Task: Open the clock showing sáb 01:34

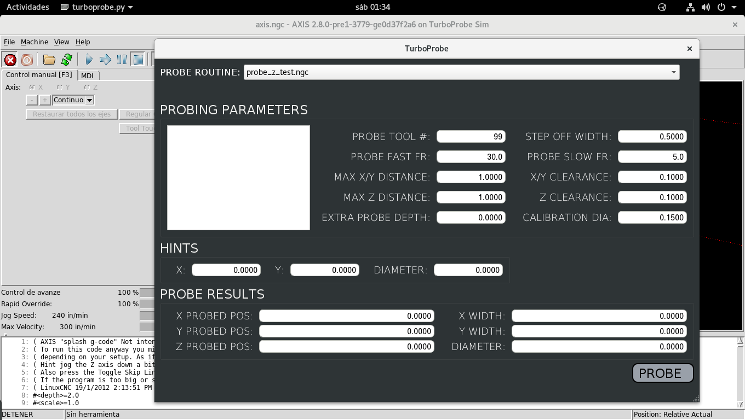Action: coord(373,7)
